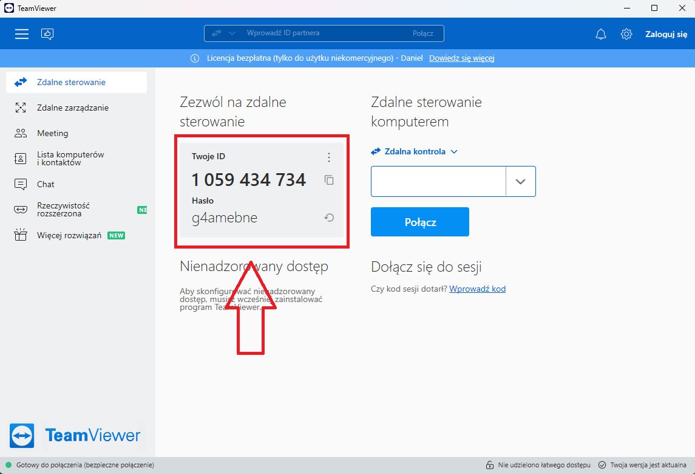Click Twoja wersja jest aktualna status

coord(648,465)
